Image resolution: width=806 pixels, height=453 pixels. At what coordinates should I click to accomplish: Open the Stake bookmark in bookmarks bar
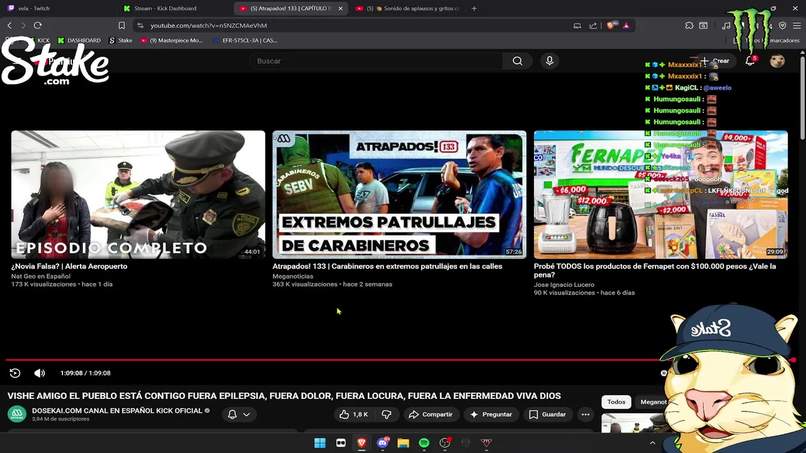pyautogui.click(x=121, y=40)
